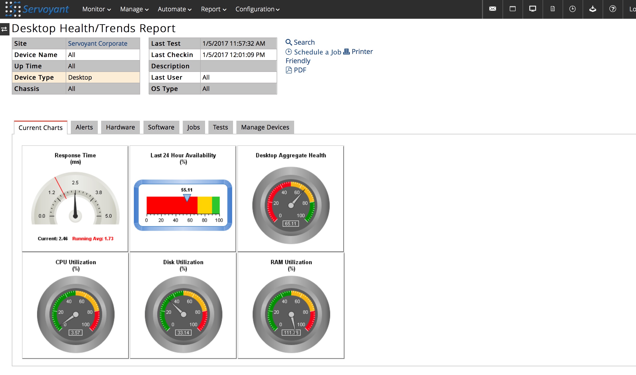This screenshot has height=375, width=636.
Task: Expand the Automate dropdown menu
Action: coord(174,9)
